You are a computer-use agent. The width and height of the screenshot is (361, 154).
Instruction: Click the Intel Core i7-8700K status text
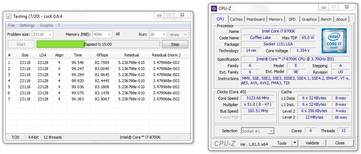point(140,137)
